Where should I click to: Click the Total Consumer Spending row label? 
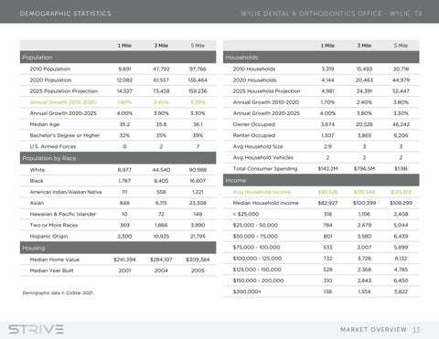point(265,168)
